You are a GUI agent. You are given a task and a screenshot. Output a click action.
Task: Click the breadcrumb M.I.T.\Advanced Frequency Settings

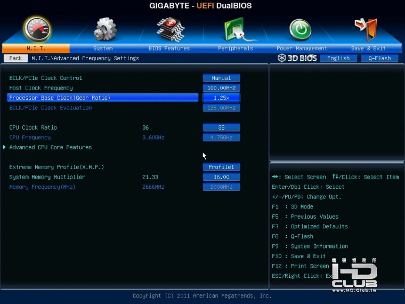click(85, 58)
